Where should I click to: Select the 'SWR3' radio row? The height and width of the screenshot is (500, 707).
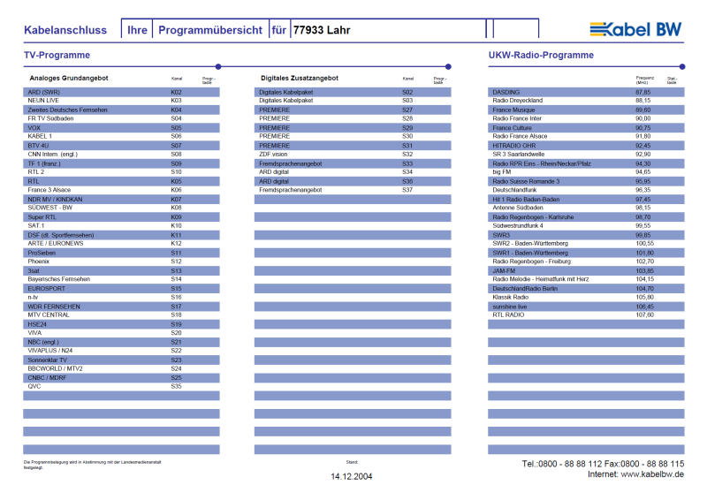(586, 235)
